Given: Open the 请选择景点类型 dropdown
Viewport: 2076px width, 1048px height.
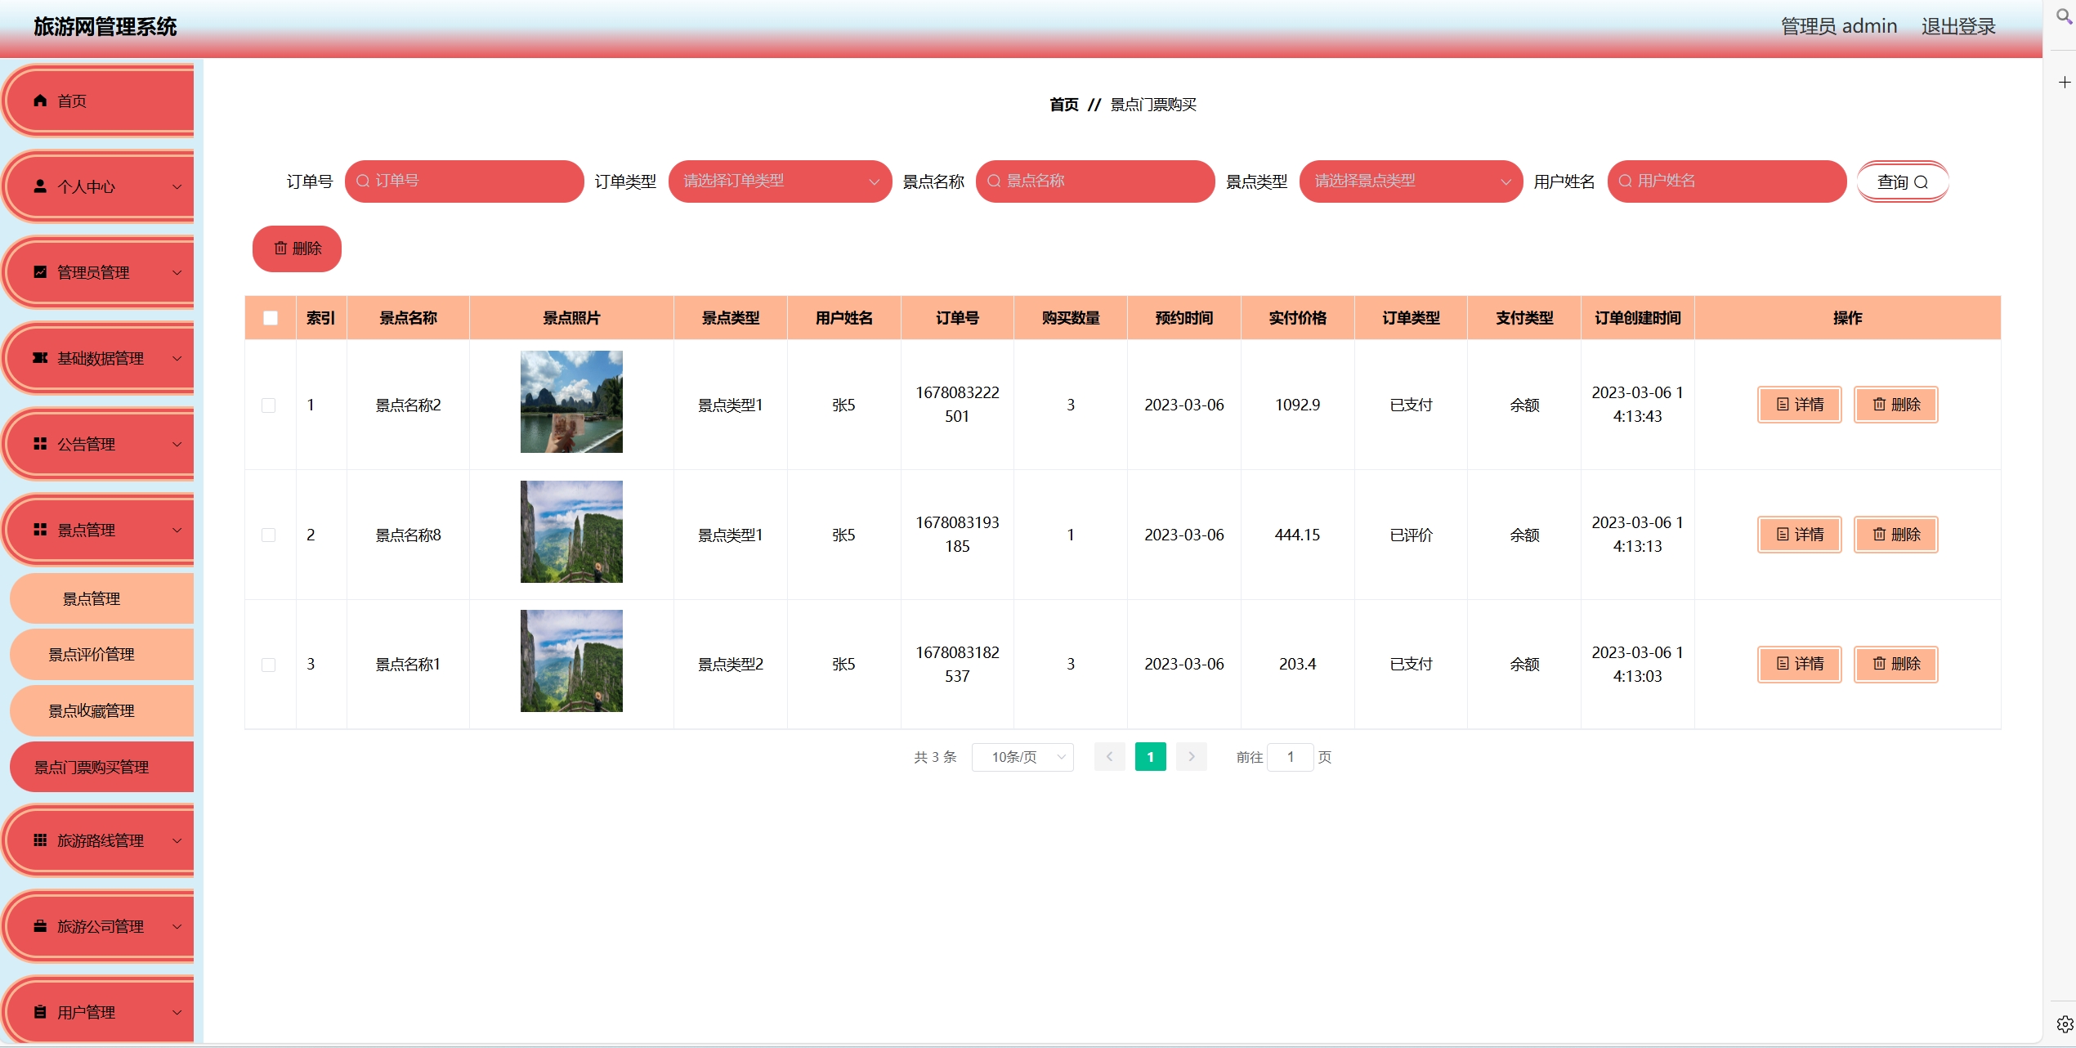Looking at the screenshot, I should pos(1410,181).
